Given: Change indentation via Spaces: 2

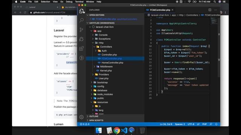Looking at the screenshot, I should (180, 124).
